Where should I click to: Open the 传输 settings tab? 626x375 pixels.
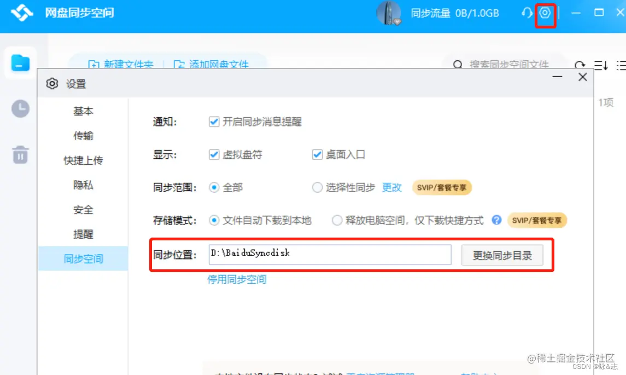(83, 136)
